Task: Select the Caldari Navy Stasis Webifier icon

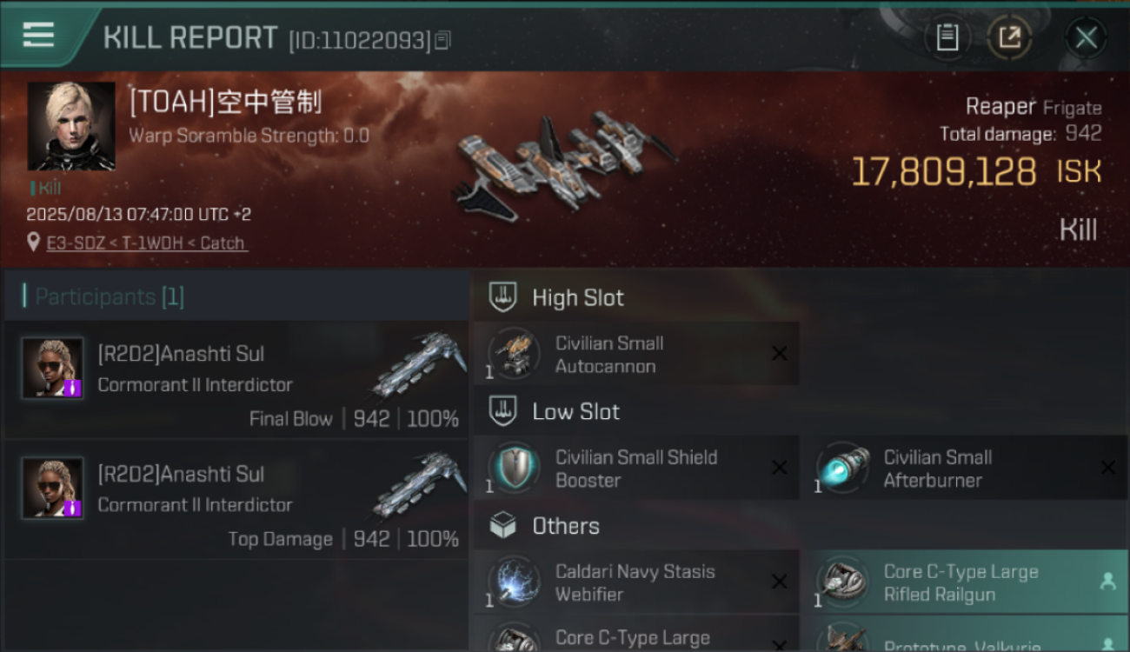Action: (x=514, y=582)
